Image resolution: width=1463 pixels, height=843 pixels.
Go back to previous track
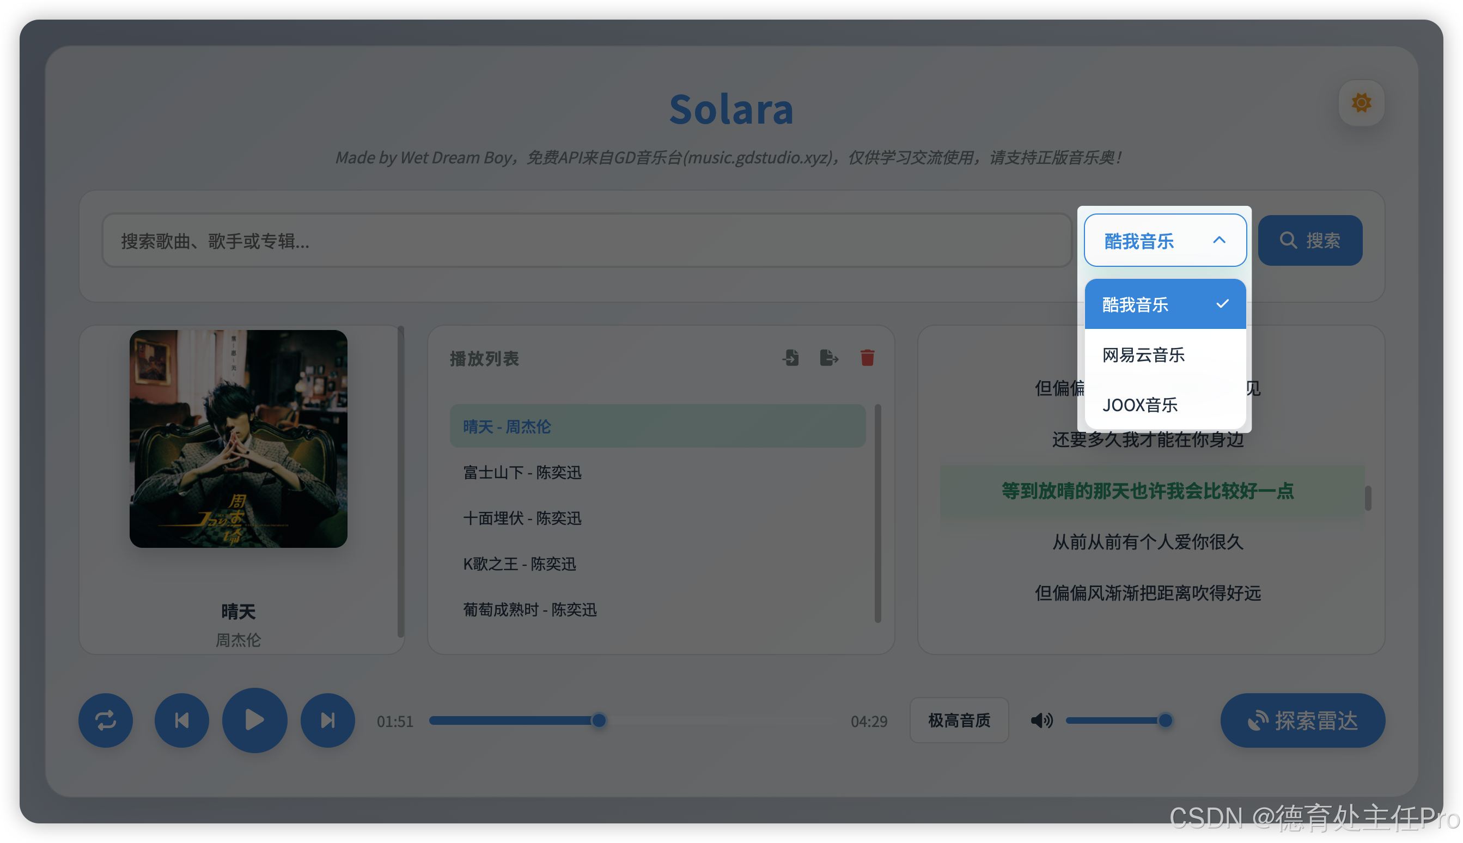point(182,720)
